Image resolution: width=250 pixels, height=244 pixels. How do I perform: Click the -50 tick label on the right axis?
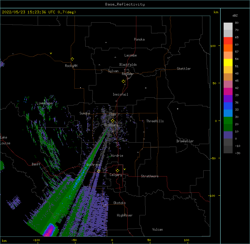tap(213, 158)
